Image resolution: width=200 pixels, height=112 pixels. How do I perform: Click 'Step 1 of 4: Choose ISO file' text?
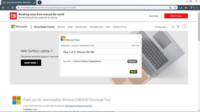[79, 52]
